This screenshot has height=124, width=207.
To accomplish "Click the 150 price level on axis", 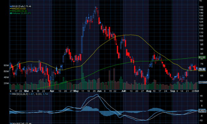I will coord(201,7).
